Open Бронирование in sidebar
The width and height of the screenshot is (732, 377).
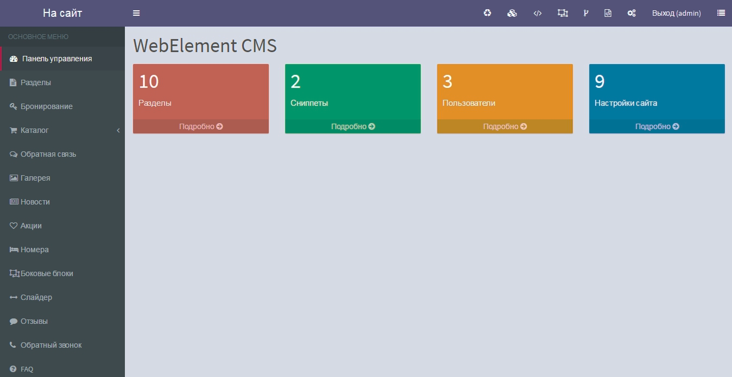coord(62,106)
